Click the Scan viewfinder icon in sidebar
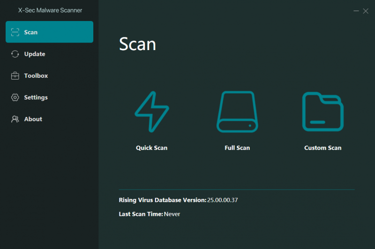 (15, 32)
